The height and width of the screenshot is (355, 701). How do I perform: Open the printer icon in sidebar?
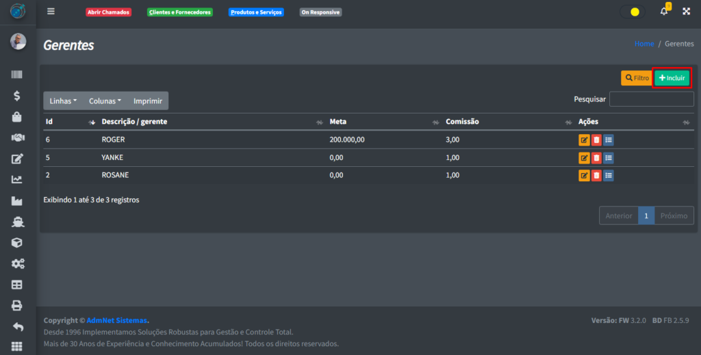coord(17,306)
